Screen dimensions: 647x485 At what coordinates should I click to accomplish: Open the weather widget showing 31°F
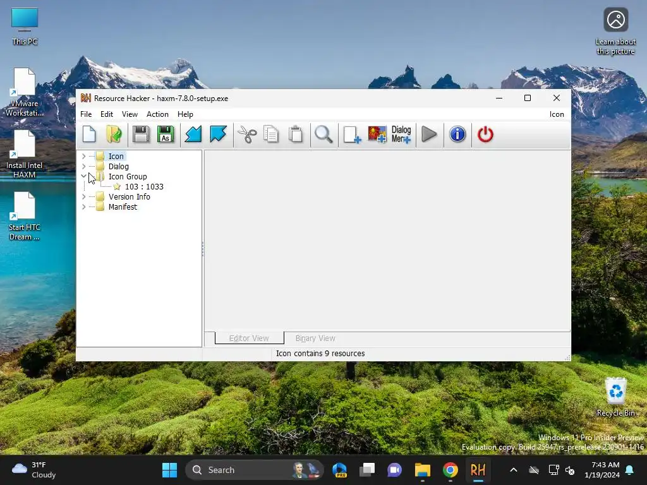click(34, 470)
